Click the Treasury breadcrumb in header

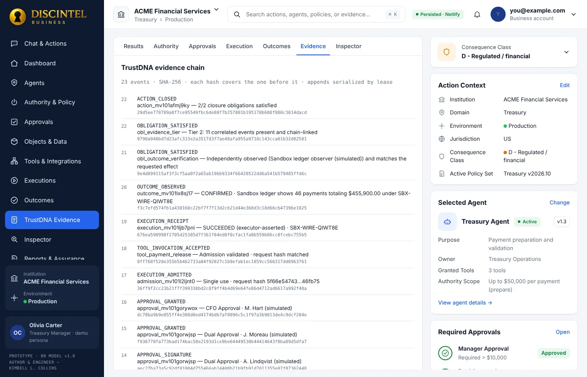coord(145,20)
